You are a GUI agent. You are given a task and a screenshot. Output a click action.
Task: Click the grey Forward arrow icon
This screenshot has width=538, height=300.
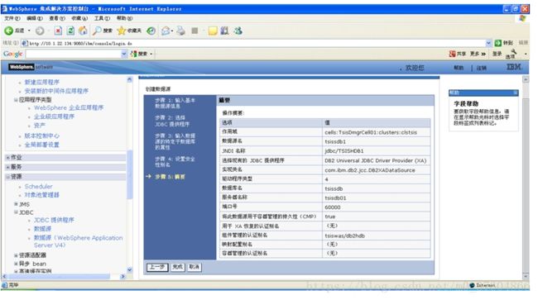[x=40, y=31]
